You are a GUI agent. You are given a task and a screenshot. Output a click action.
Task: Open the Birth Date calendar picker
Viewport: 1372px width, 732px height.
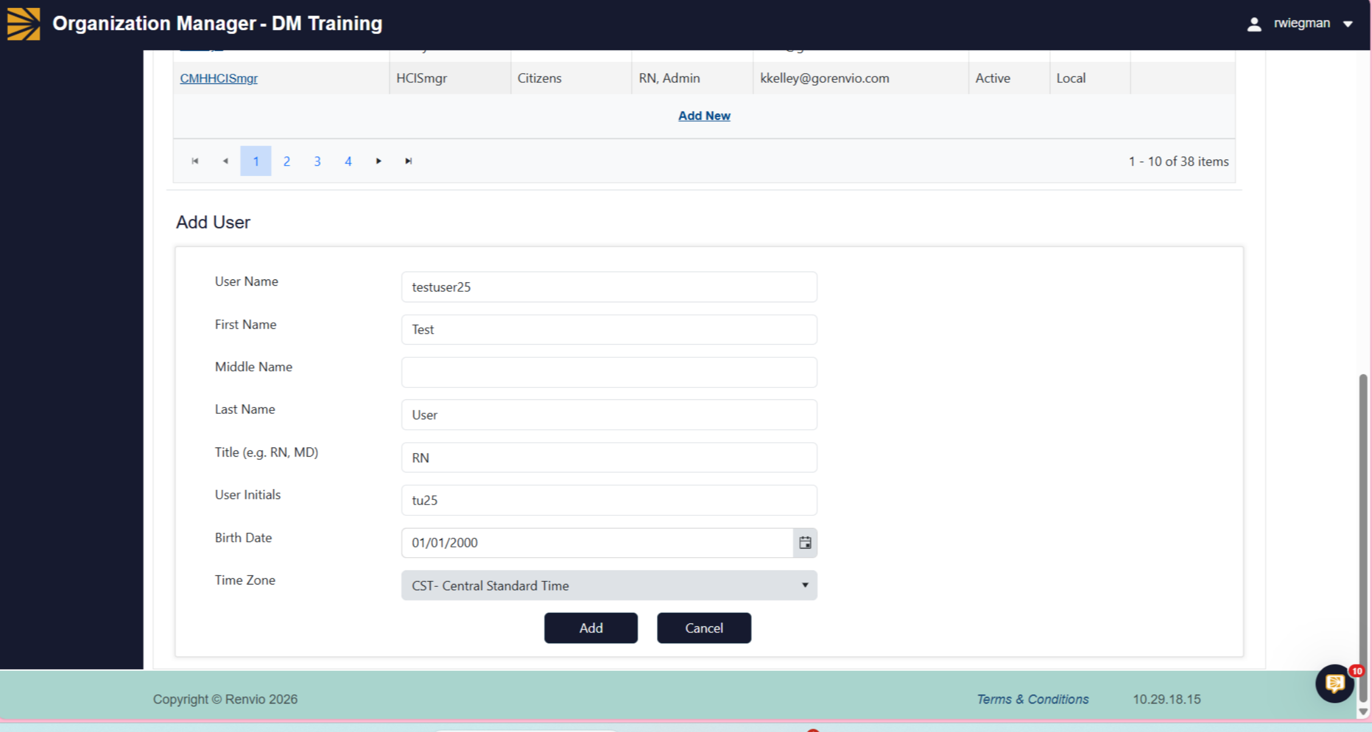[x=805, y=543]
